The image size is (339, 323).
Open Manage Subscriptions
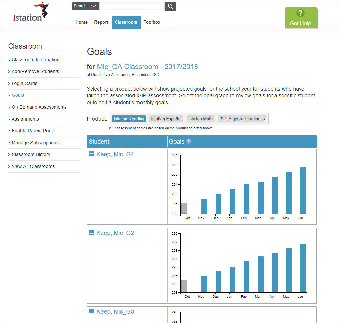pos(35,143)
